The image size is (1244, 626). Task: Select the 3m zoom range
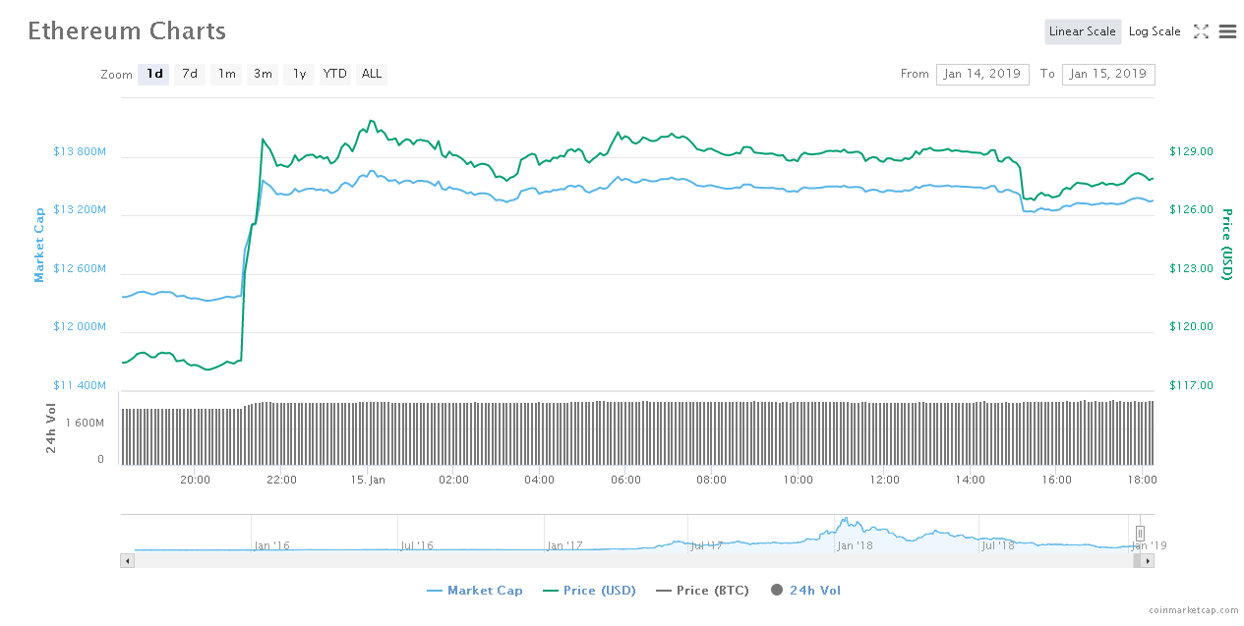click(263, 74)
